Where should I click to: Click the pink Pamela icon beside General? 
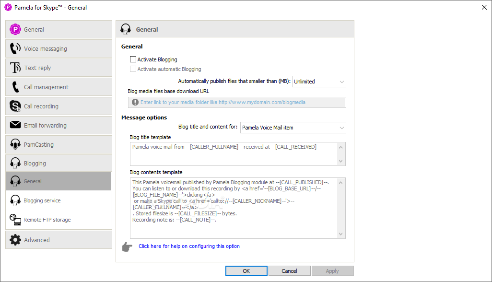tap(15, 29)
